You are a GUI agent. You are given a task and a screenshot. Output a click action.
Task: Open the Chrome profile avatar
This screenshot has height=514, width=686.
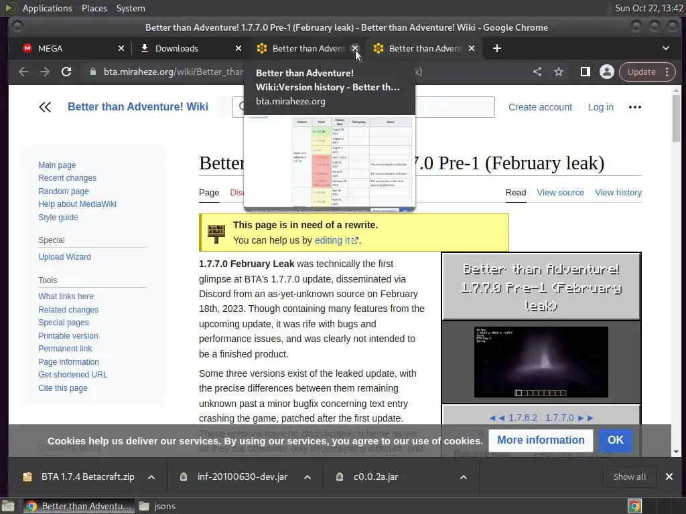point(607,72)
